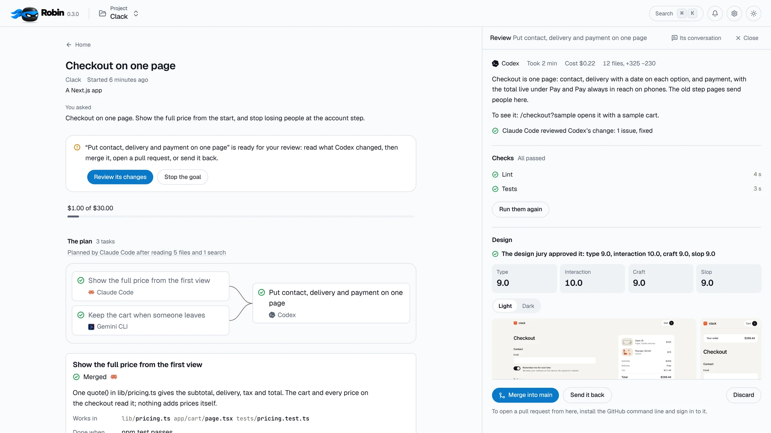Click Merge into main button
Viewport: 771px width, 433px height.
525,395
